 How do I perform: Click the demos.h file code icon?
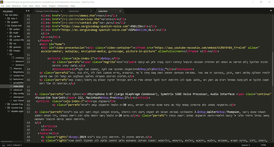(x=13, y=61)
